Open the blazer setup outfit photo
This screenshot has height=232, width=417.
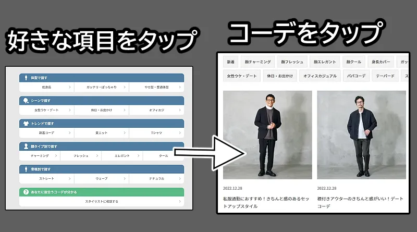(x=267, y=135)
